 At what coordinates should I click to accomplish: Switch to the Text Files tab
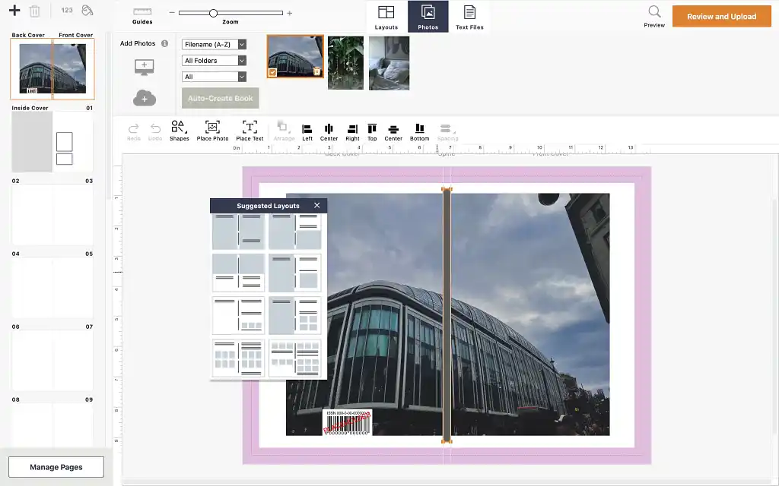(469, 17)
